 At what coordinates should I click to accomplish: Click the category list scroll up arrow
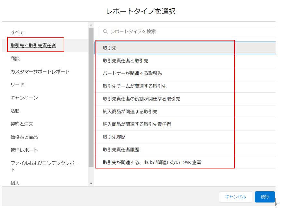click(91, 25)
